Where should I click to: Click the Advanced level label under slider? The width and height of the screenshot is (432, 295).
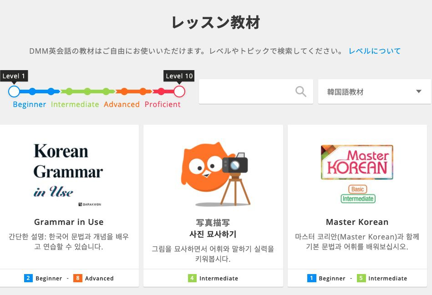[122, 104]
